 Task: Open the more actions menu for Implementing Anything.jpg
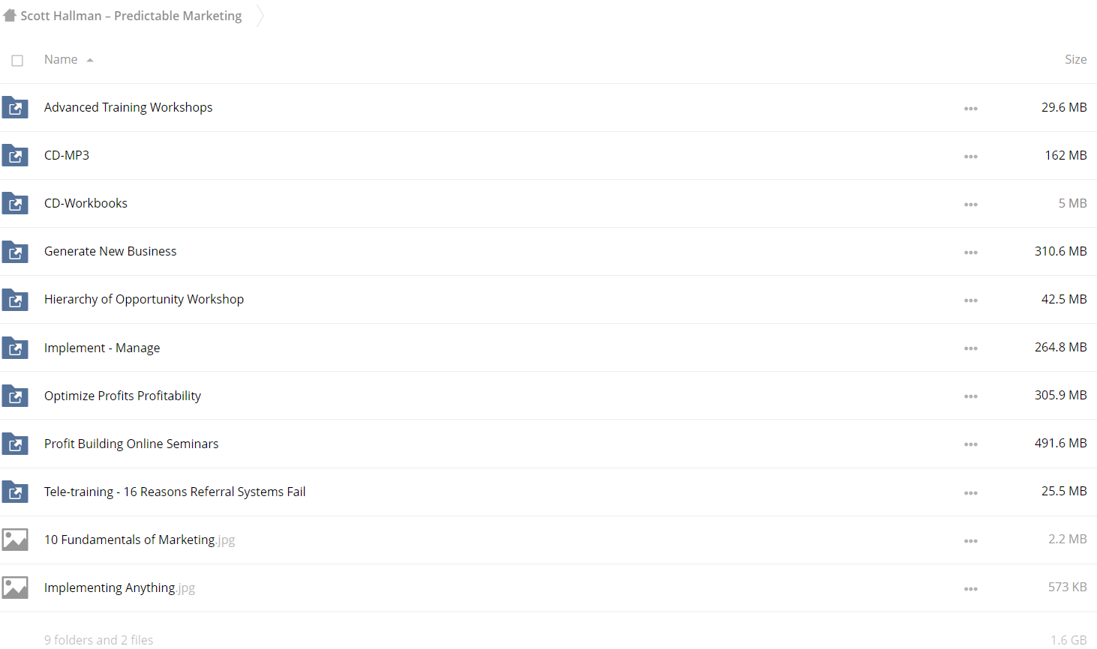point(971,589)
